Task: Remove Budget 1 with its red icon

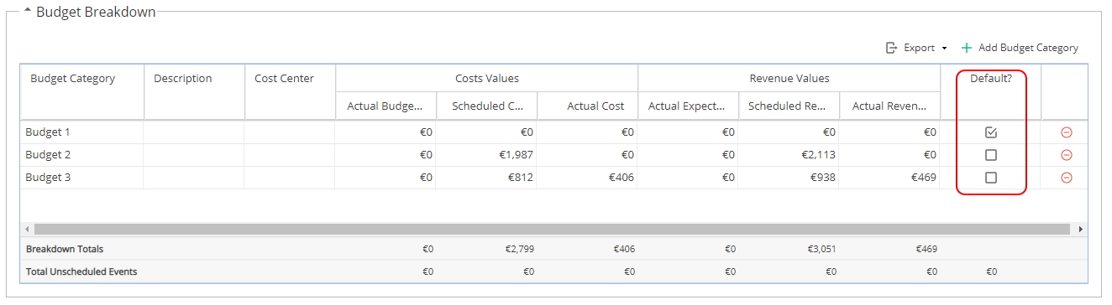Action: [x=1067, y=132]
